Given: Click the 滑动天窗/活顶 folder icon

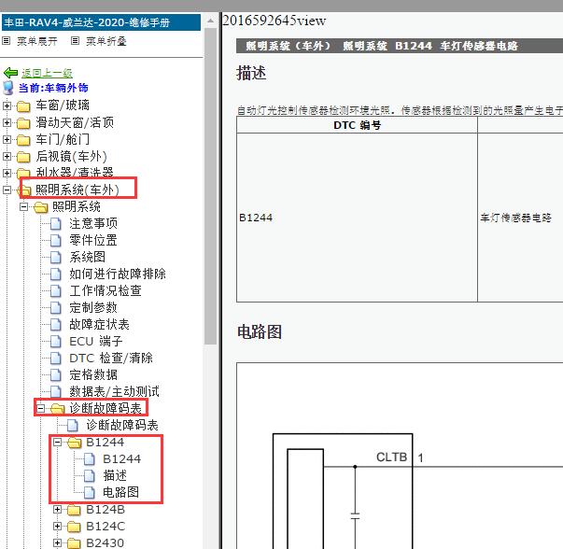Looking at the screenshot, I should coord(23,123).
